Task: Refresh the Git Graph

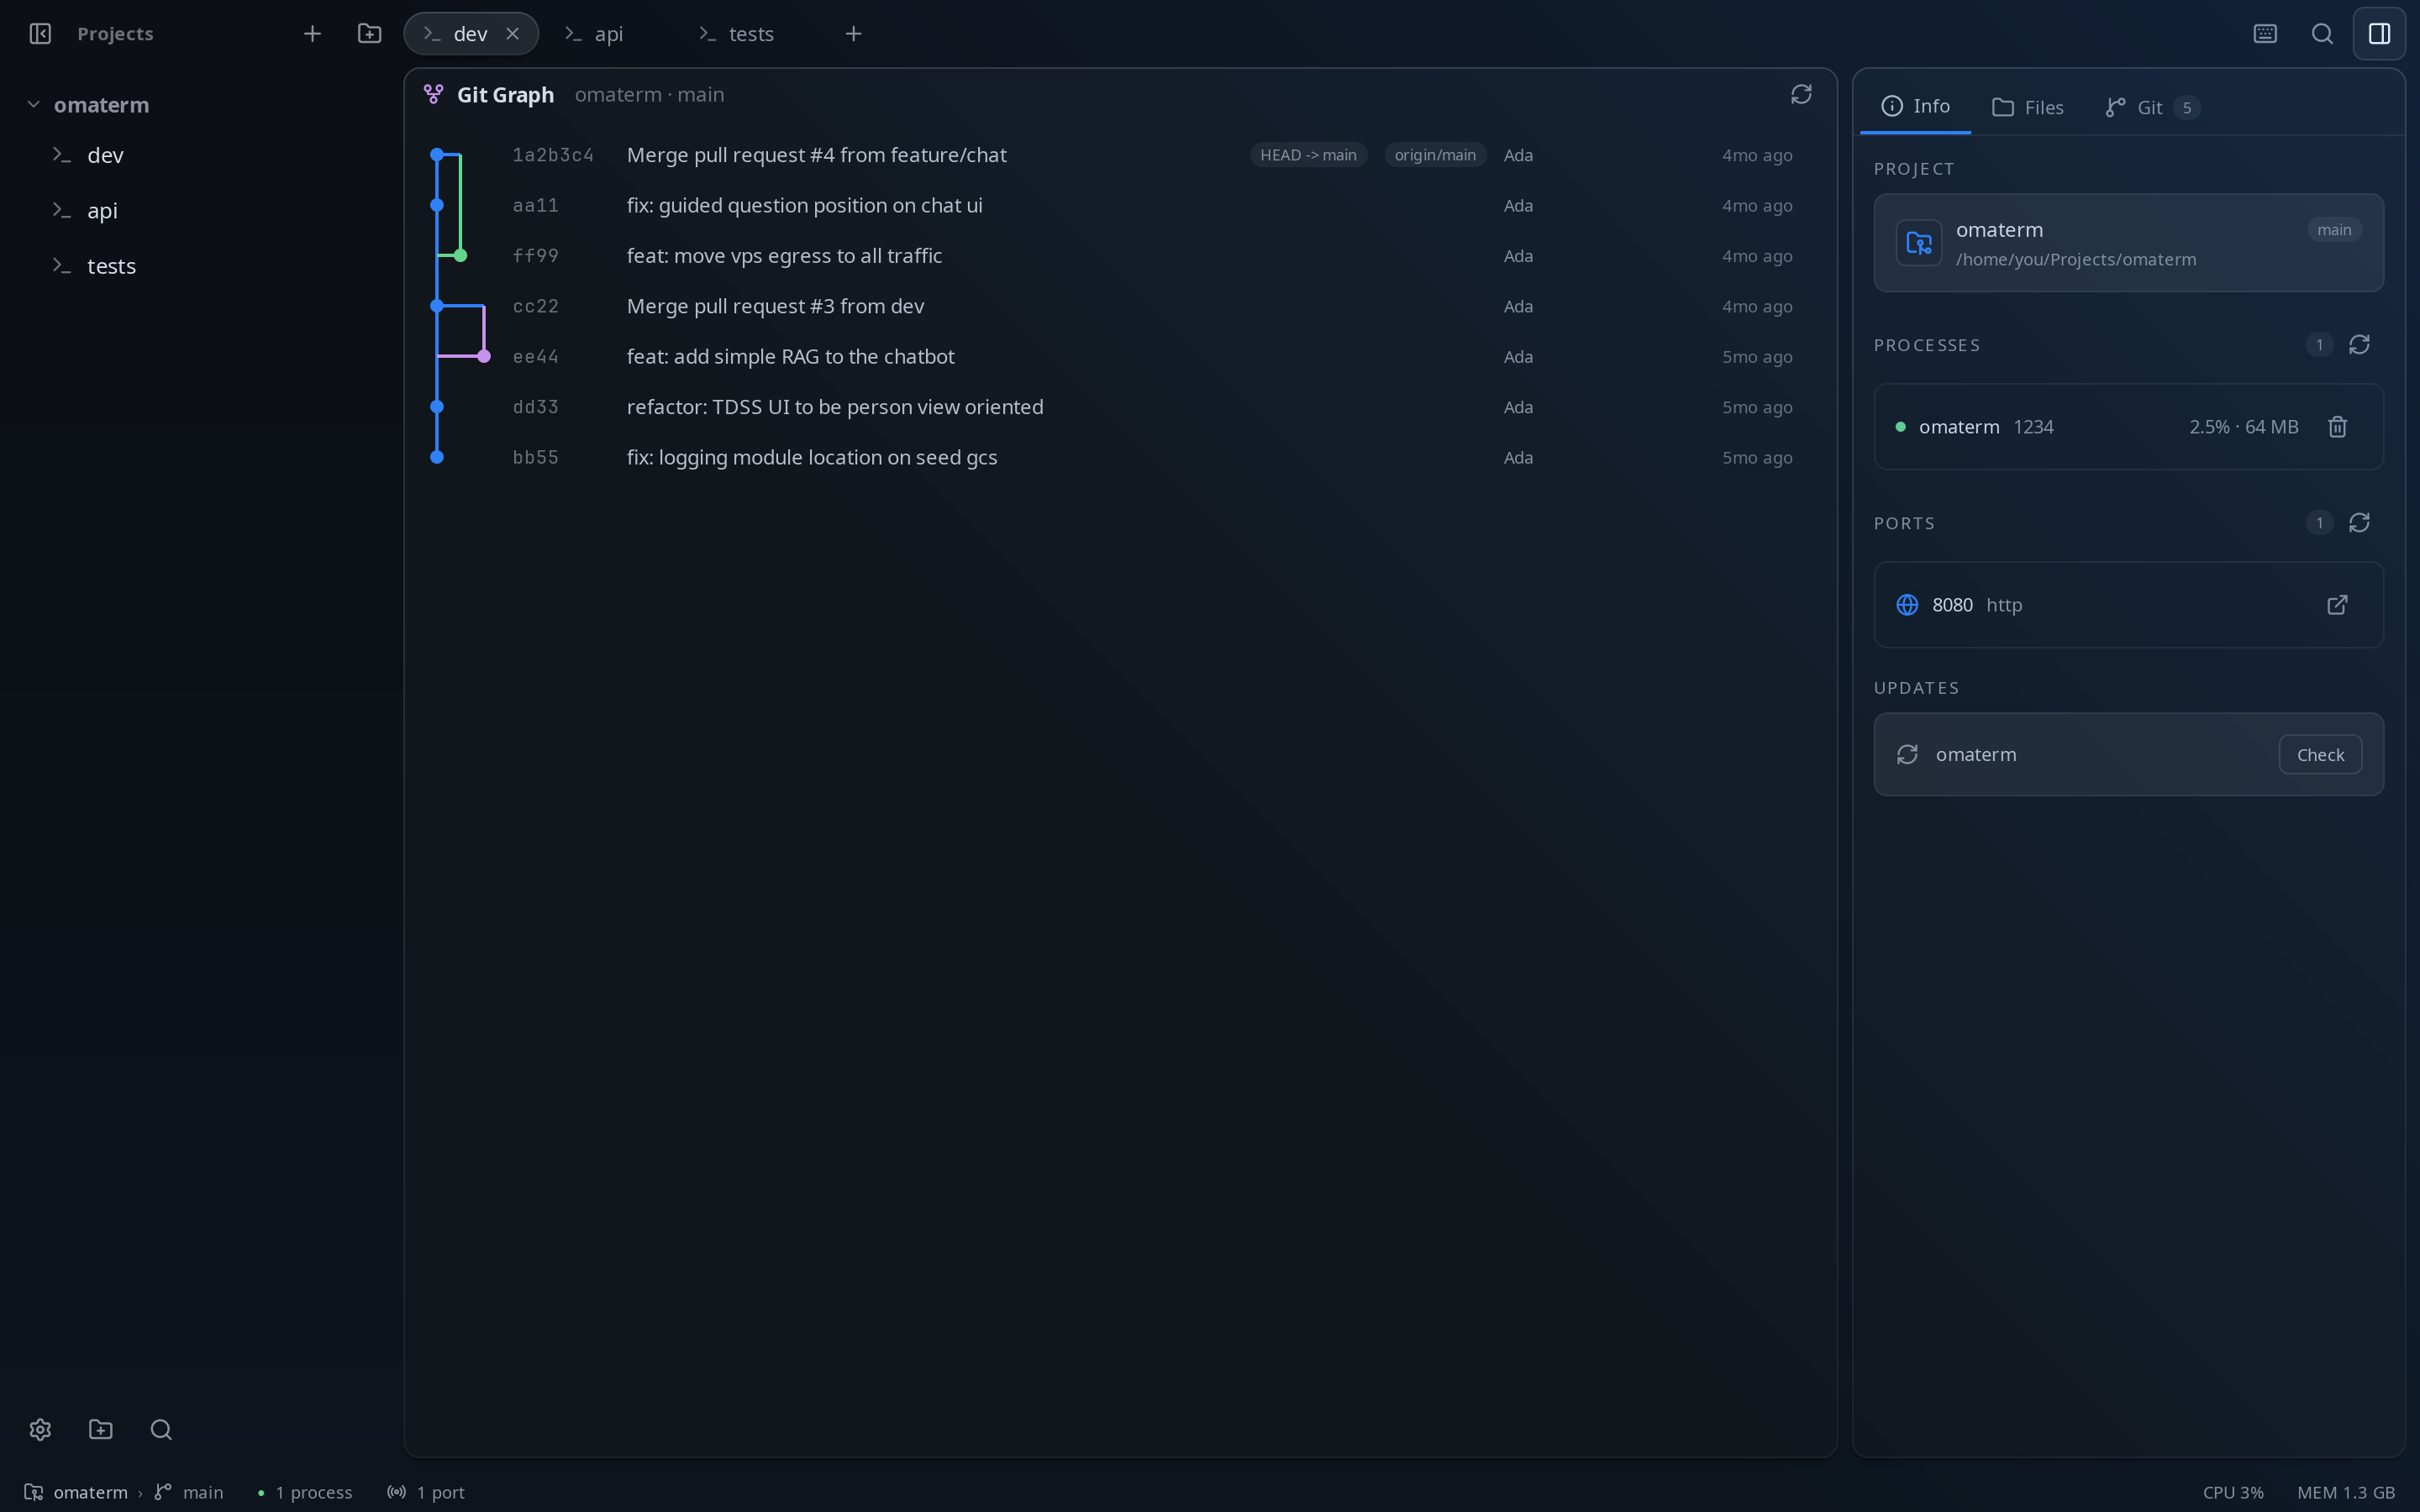Action: coord(1801,94)
